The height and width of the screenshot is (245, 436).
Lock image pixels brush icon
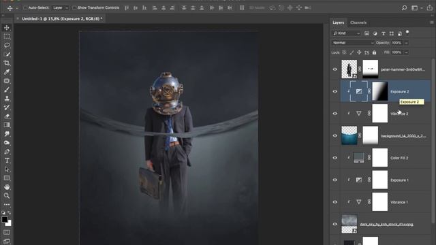pos(352,52)
